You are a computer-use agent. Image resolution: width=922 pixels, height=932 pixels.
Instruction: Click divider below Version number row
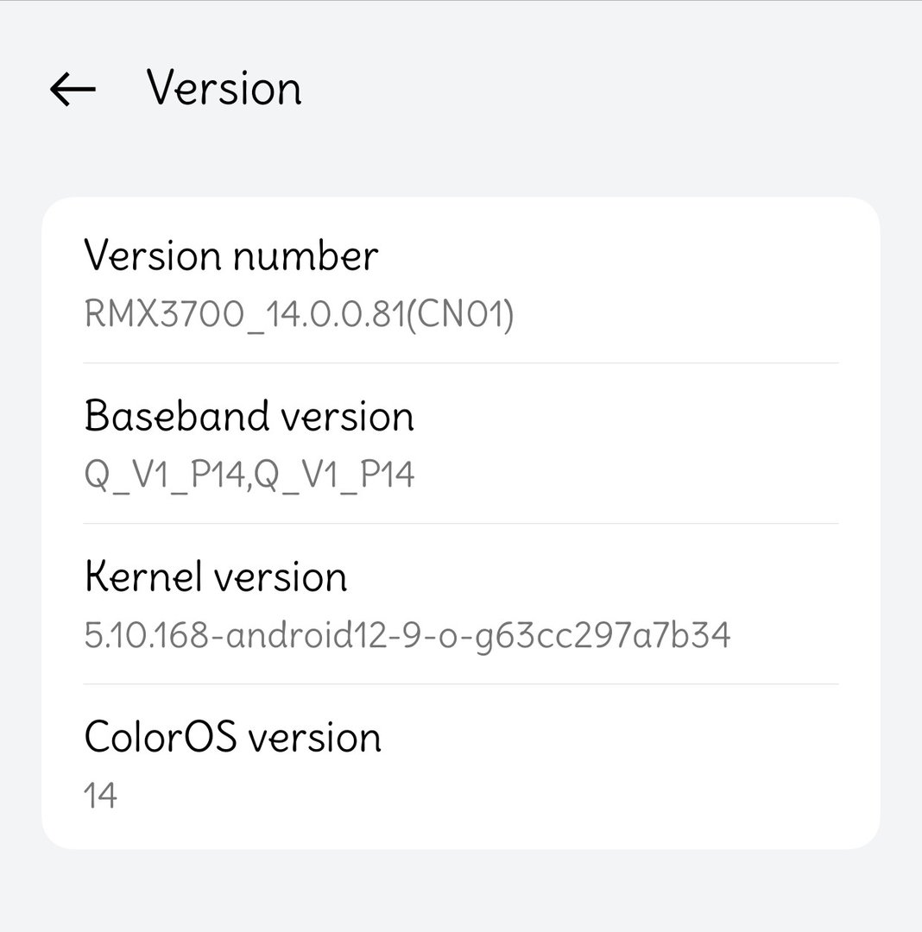(460, 363)
